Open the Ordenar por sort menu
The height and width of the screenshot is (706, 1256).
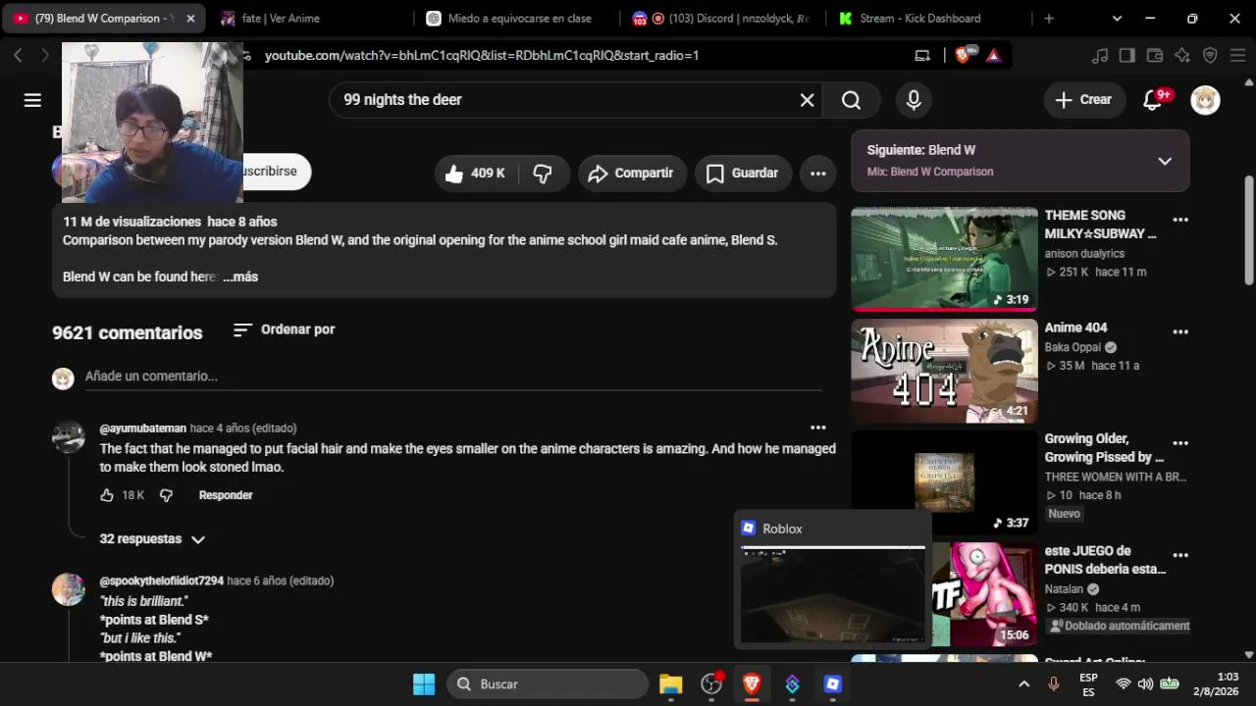pos(284,329)
